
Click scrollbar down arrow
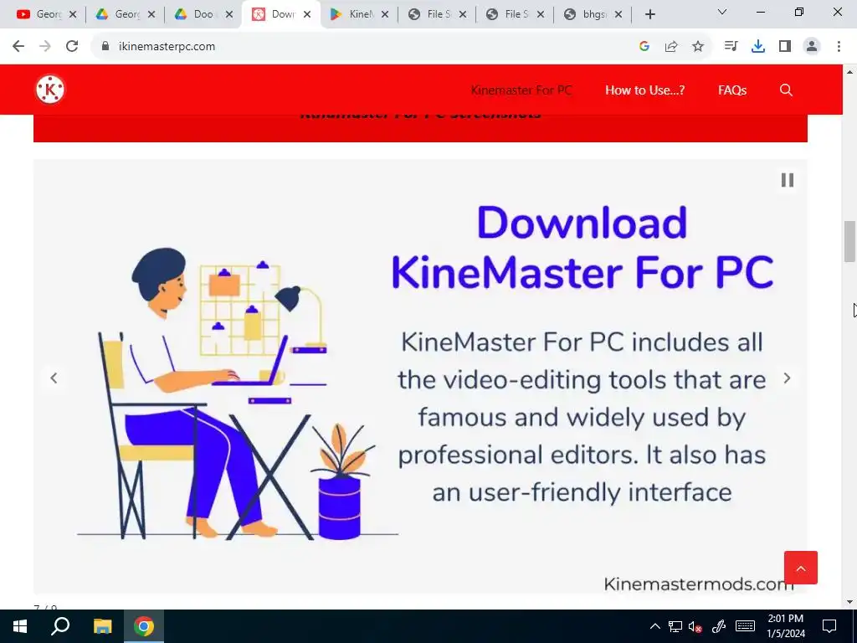pos(849,603)
